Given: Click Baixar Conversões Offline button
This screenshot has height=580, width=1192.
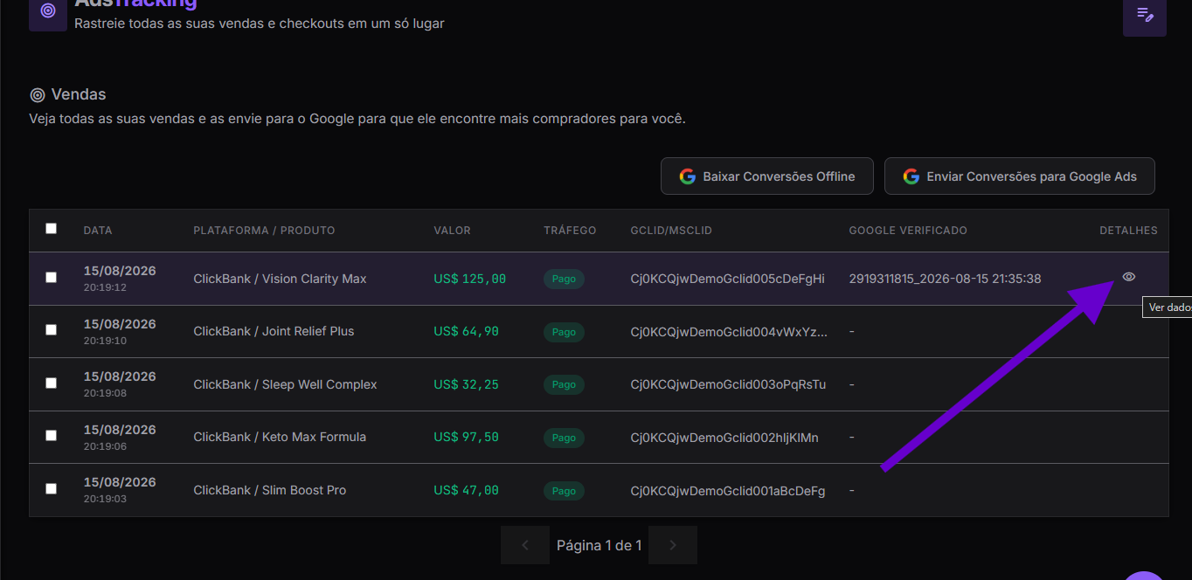Looking at the screenshot, I should click(x=767, y=176).
